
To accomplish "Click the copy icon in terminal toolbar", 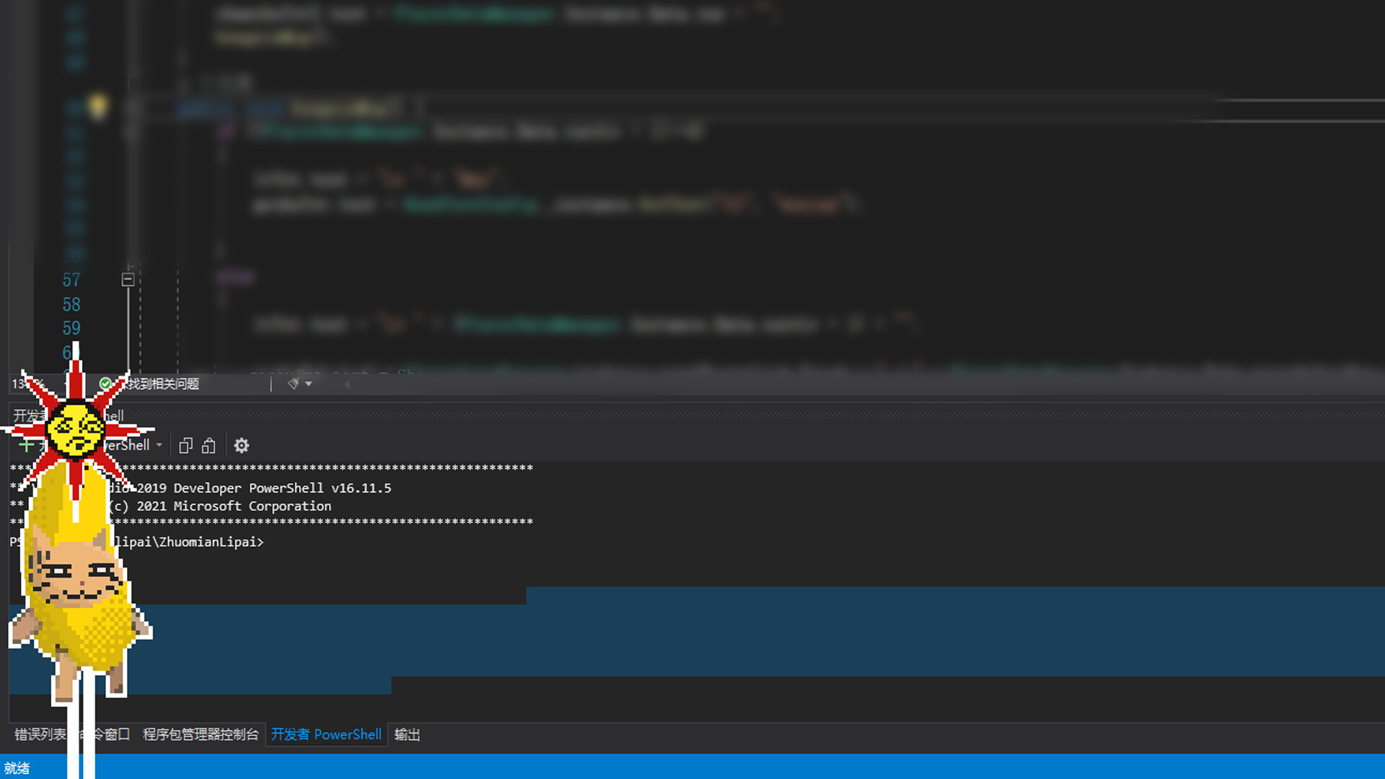I will pyautogui.click(x=185, y=446).
